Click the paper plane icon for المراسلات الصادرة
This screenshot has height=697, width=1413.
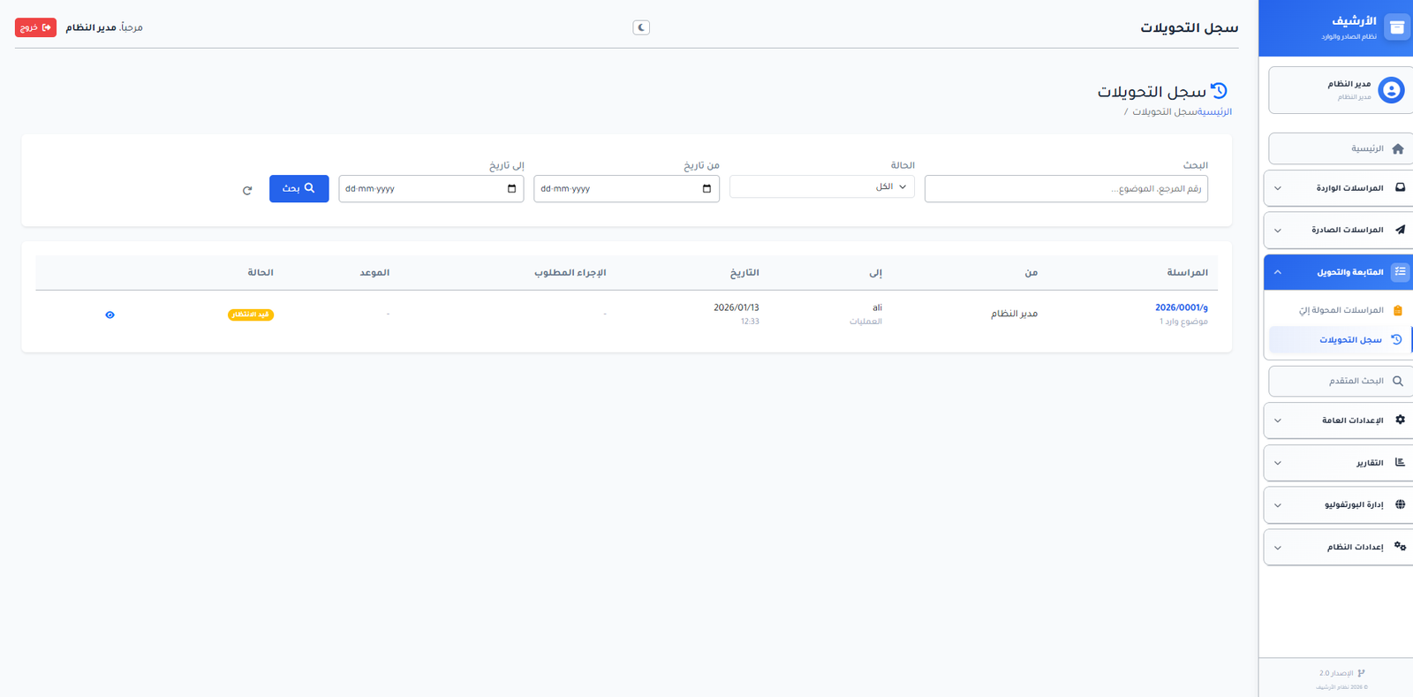click(1400, 230)
